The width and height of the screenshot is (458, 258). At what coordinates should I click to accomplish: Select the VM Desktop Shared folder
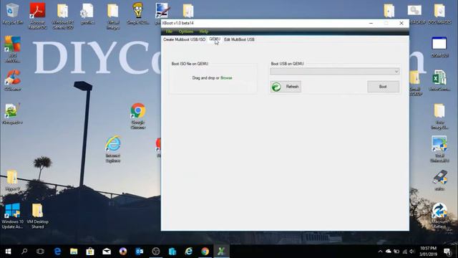tap(37, 216)
